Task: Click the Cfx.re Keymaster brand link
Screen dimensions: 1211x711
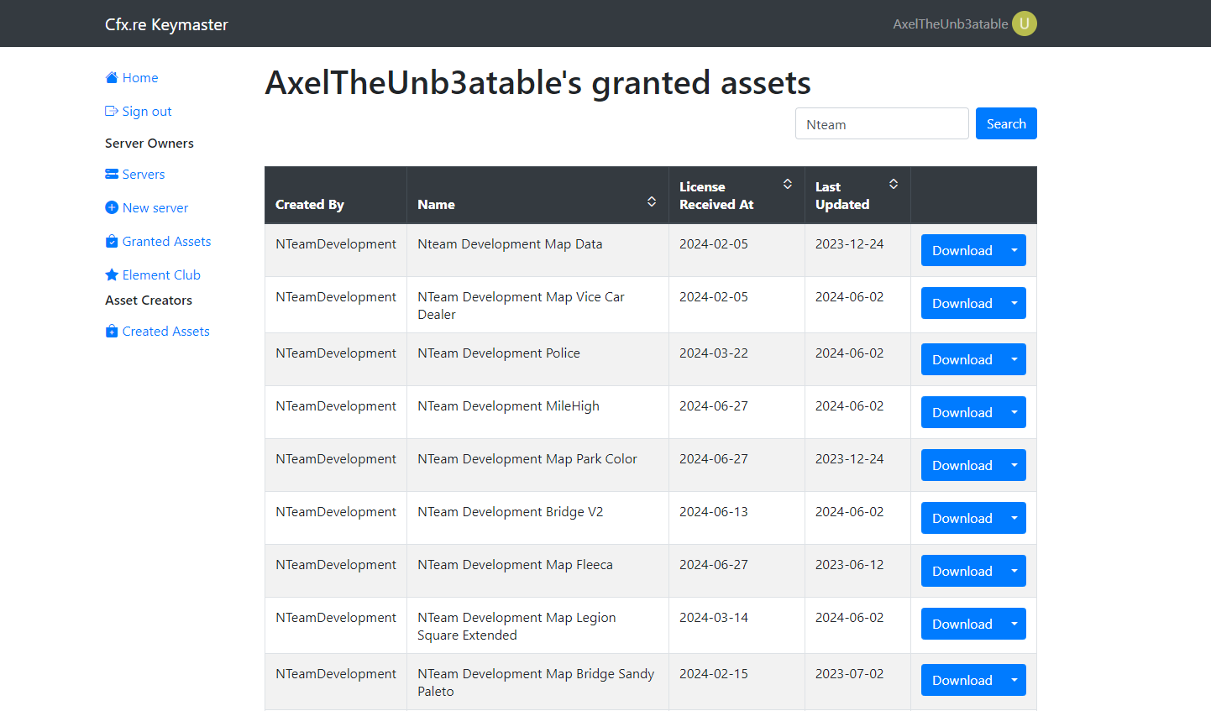Action: point(166,24)
